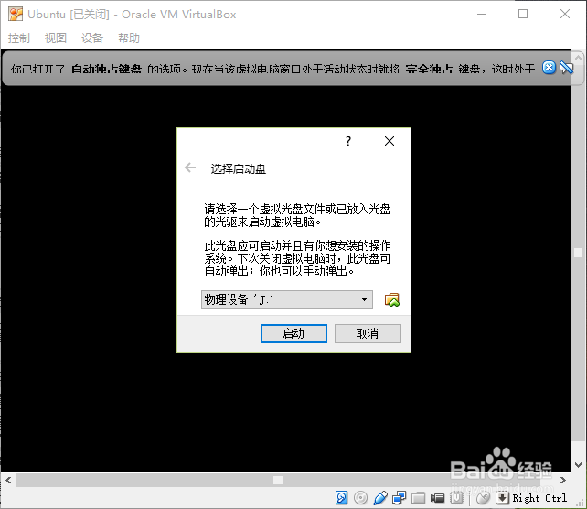
Task: Open the 帮助 menu
Action: pos(129,38)
